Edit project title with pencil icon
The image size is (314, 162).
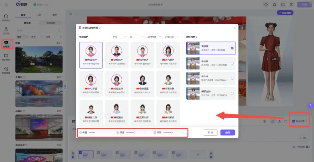[x=162, y=4]
